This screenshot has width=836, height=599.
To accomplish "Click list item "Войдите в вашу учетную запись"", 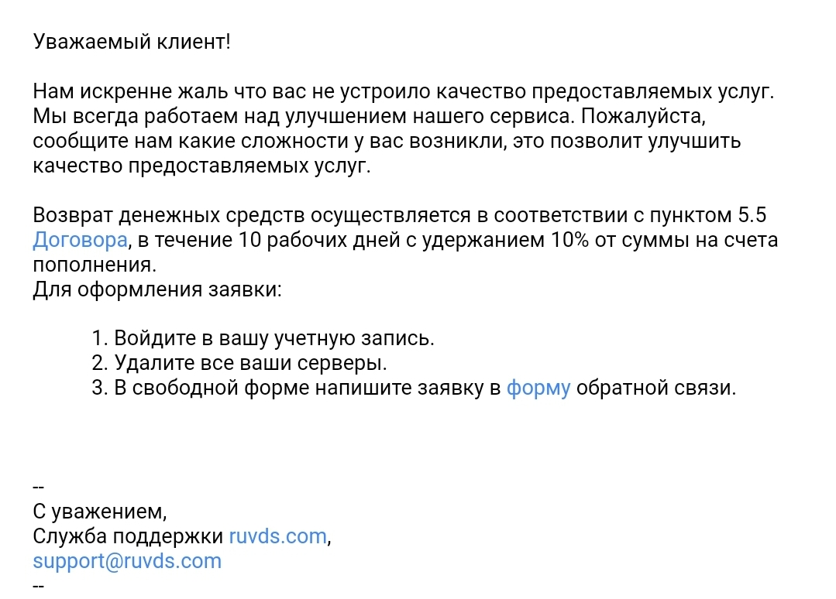I will point(263,338).
